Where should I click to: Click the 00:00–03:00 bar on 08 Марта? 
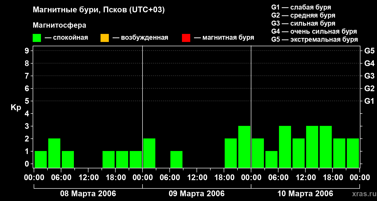point(41,159)
